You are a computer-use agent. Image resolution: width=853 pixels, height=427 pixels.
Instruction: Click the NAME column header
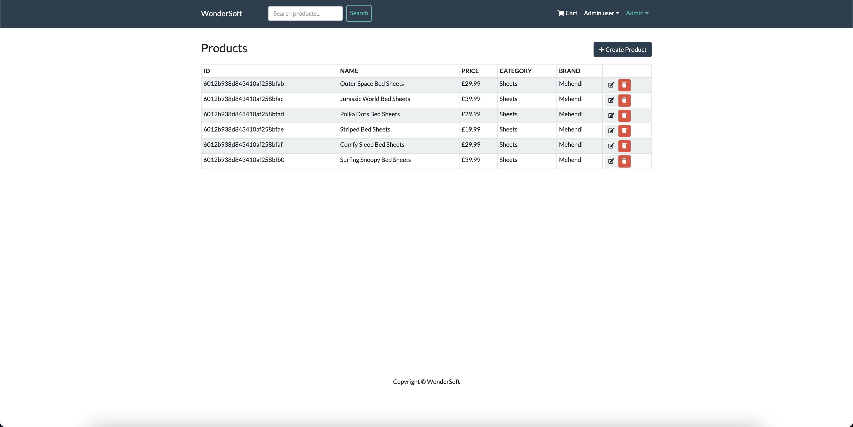(349, 71)
